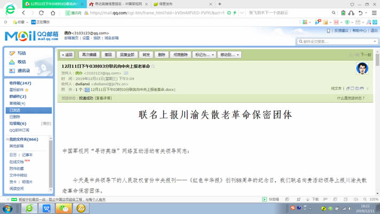Open WeChat from the taskbar
Image resolution: width=380 pixels, height=214 pixels.
click(x=64, y=208)
